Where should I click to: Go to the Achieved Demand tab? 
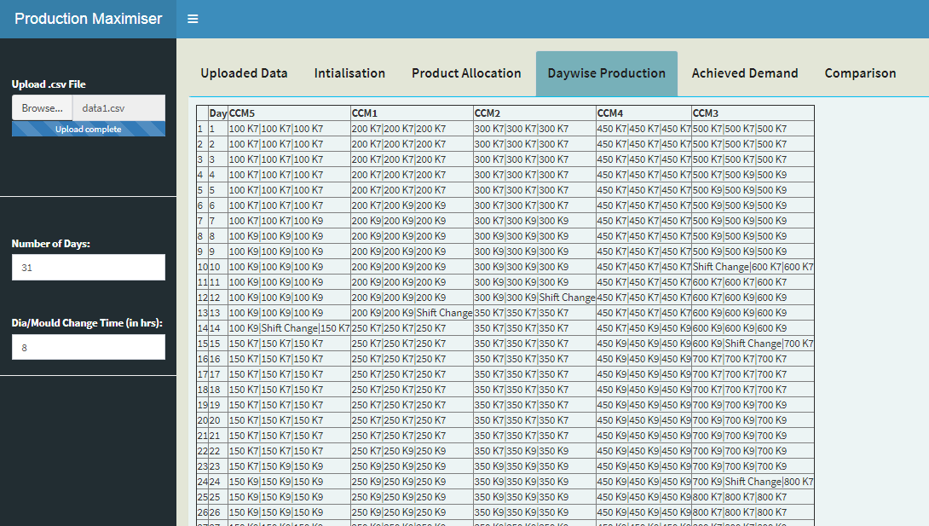pyautogui.click(x=745, y=73)
